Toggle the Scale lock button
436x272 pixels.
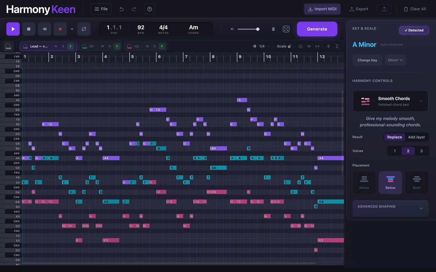click(x=284, y=46)
